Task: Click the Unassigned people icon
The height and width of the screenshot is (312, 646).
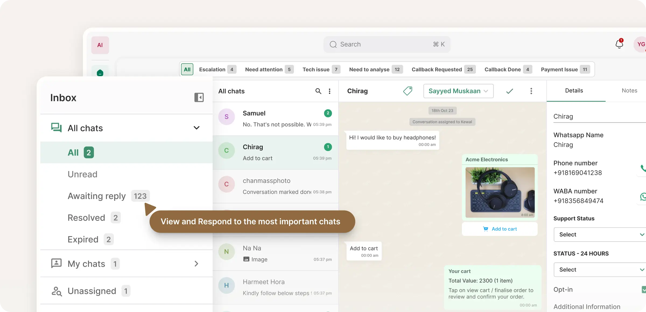Action: [x=56, y=291]
